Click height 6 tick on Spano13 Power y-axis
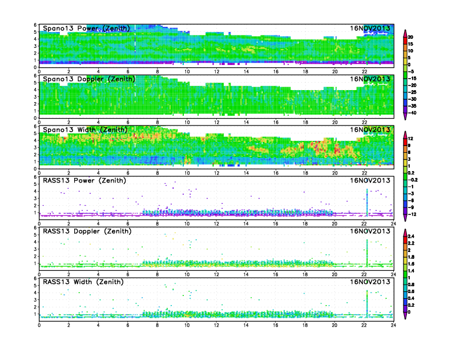The height and width of the screenshot is (349, 452). pos(35,25)
